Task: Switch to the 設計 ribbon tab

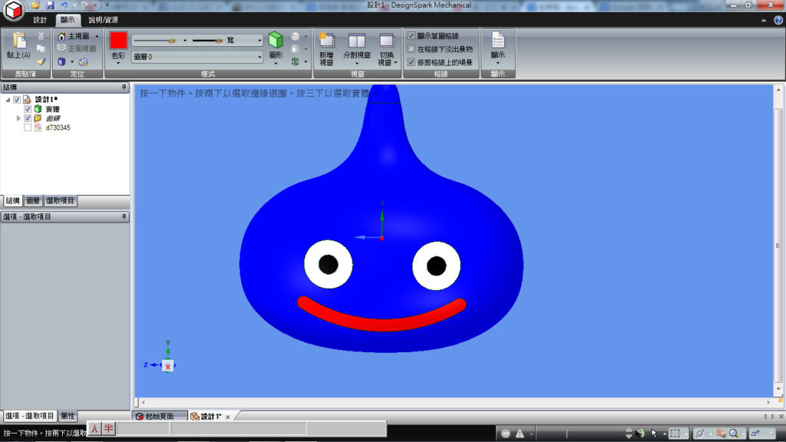Action: click(40, 20)
